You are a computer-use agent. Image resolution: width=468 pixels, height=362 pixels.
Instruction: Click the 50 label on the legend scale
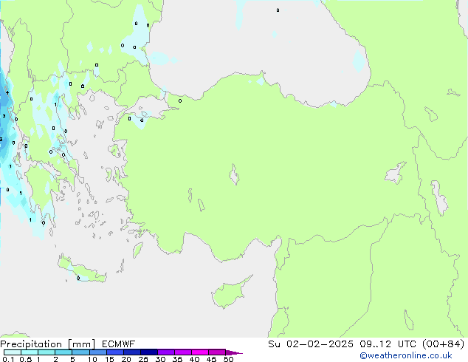point(229,360)
